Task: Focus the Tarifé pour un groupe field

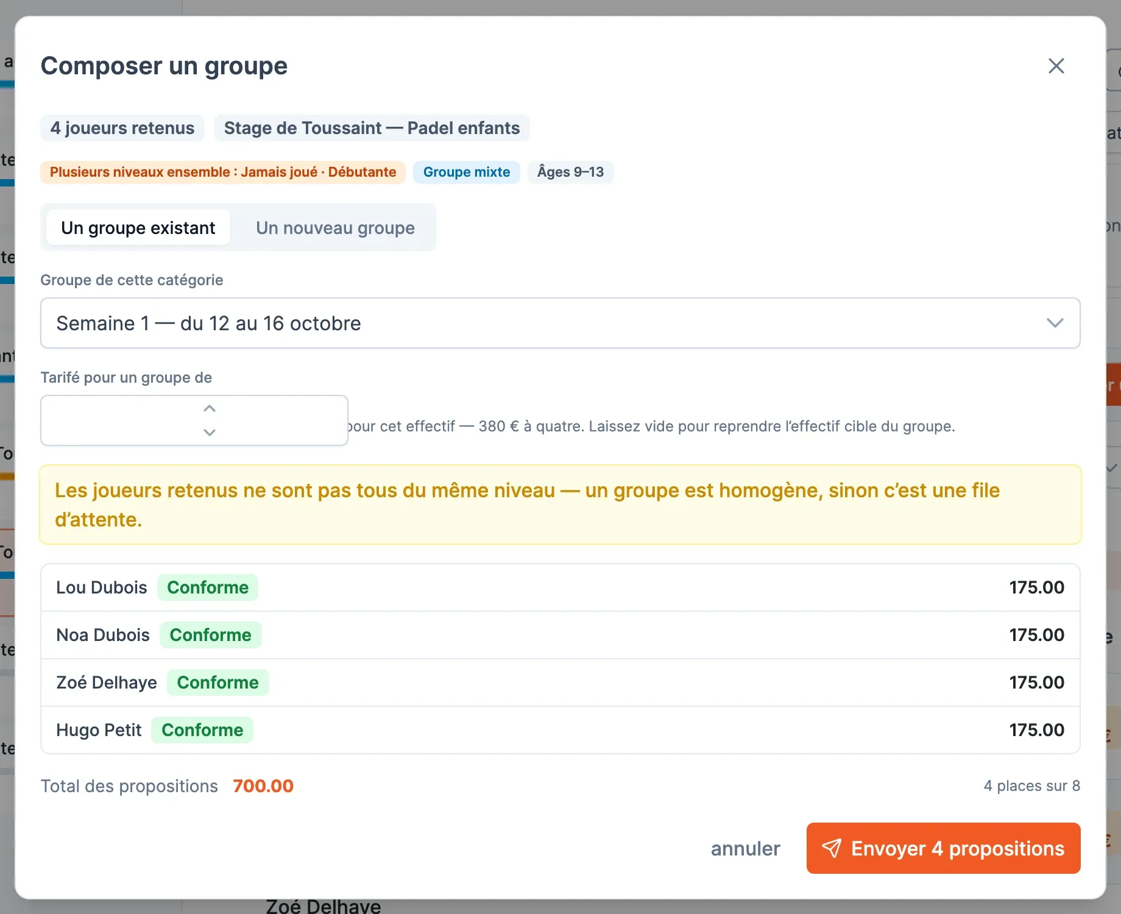Action: click(194, 420)
